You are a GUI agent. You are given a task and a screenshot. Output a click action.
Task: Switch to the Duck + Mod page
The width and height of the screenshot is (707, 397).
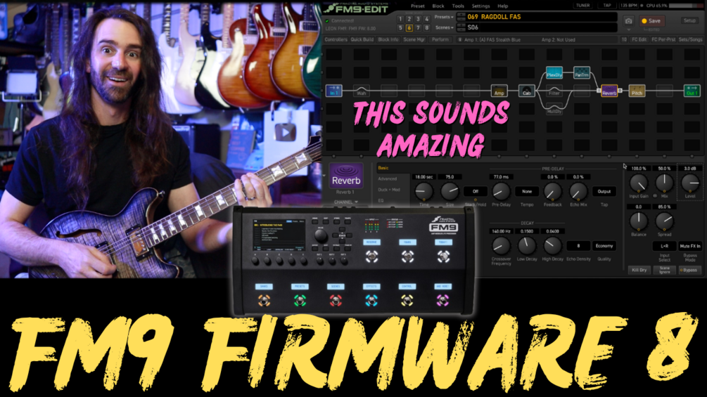tap(388, 190)
